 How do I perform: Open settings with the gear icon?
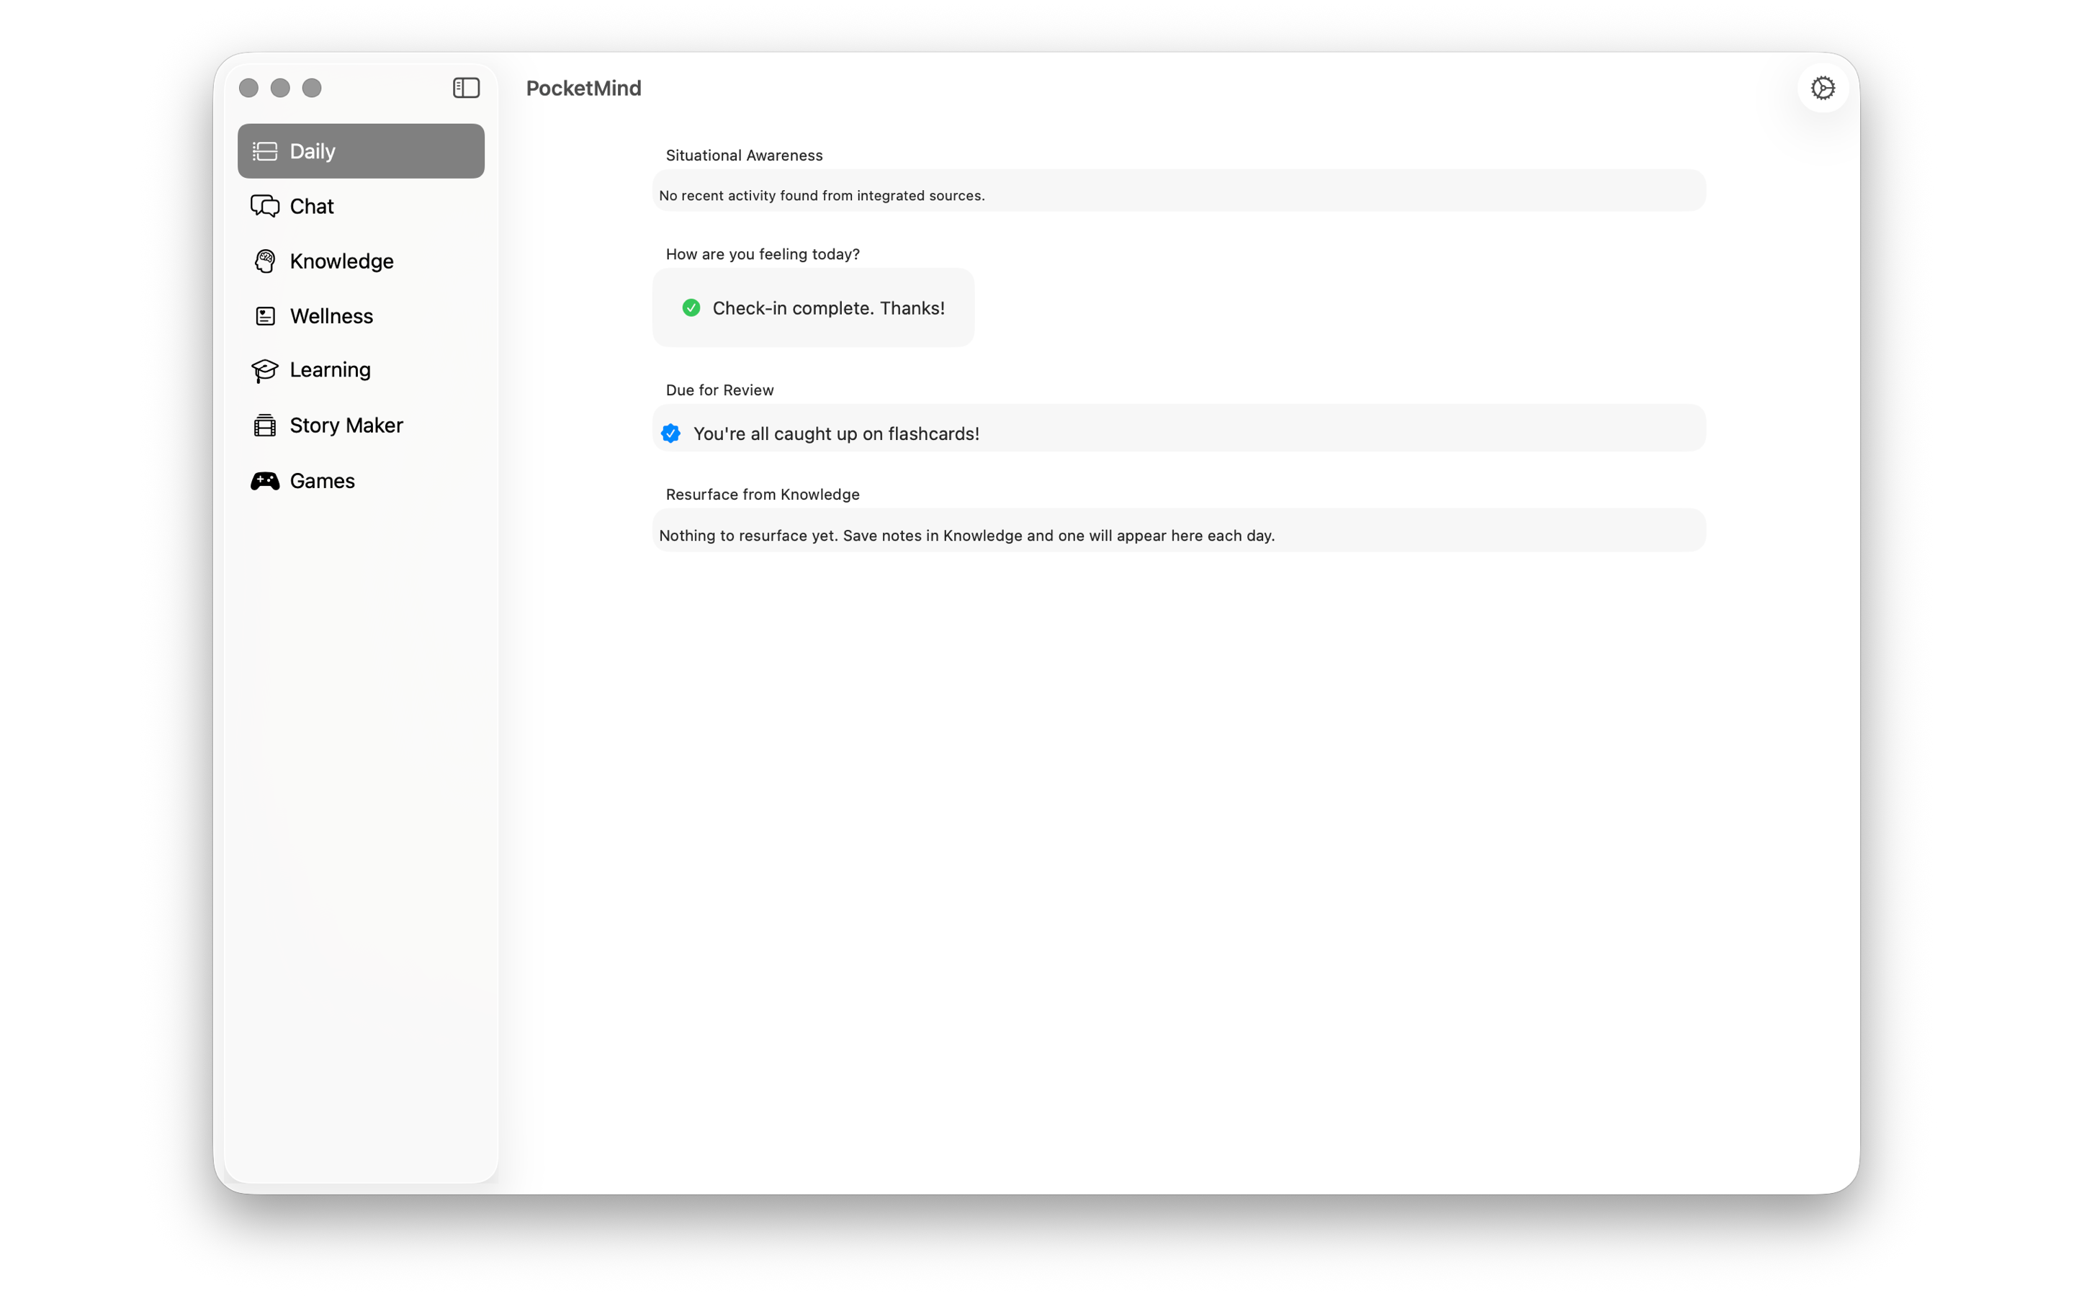(1823, 87)
